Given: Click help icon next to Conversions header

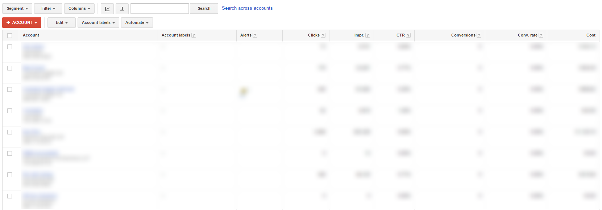Looking at the screenshot, I should [479, 35].
